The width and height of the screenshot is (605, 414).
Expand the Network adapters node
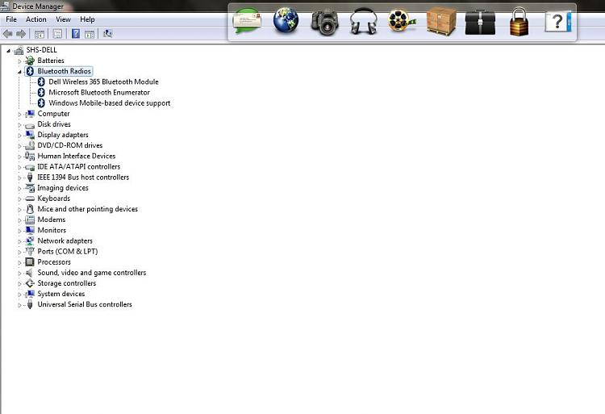(x=19, y=241)
